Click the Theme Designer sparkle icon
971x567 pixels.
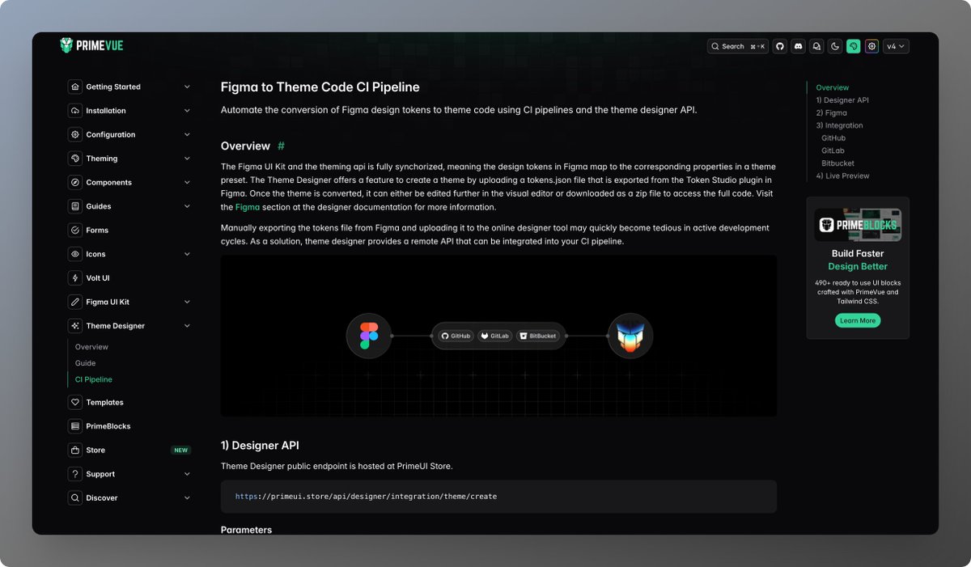(75, 326)
